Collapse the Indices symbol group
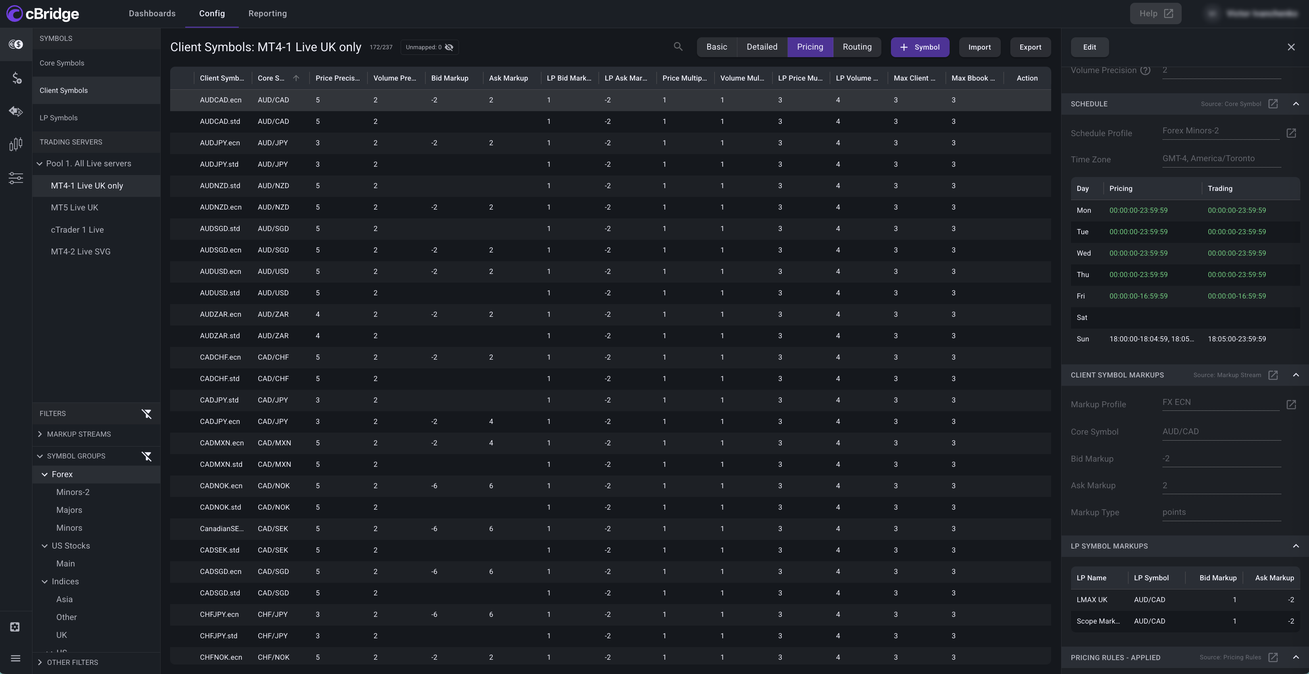1309x674 pixels. 45,582
